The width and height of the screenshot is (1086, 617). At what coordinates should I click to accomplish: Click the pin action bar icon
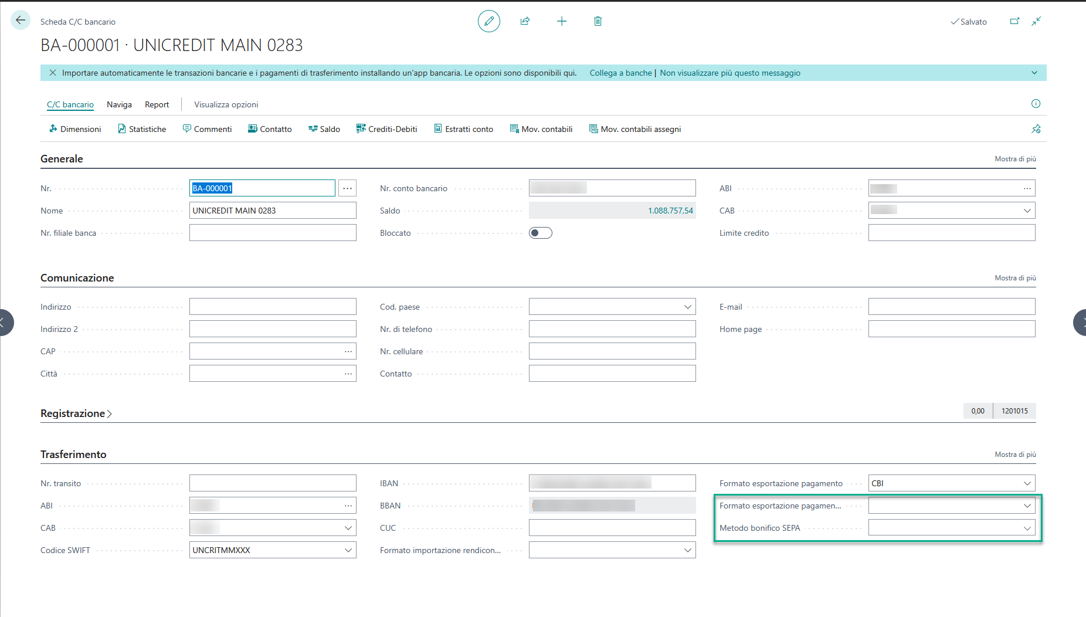[1036, 129]
